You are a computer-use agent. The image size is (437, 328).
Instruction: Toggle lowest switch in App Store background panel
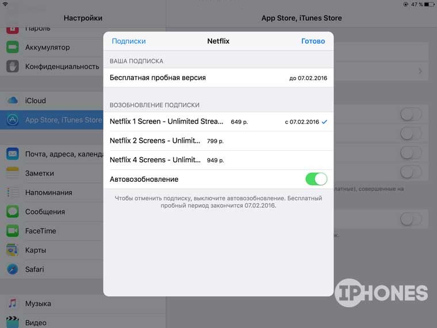point(411,219)
